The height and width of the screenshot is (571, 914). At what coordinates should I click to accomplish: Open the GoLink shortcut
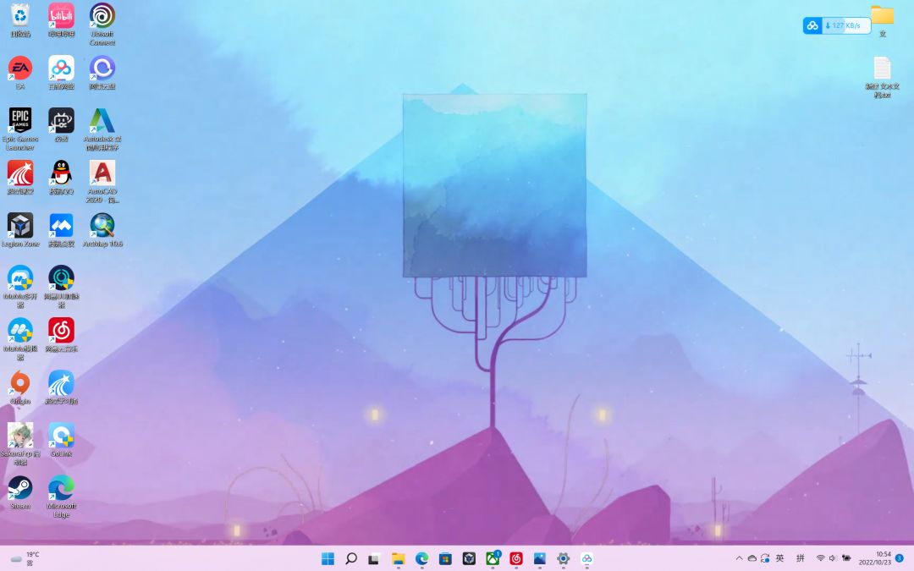tap(61, 440)
